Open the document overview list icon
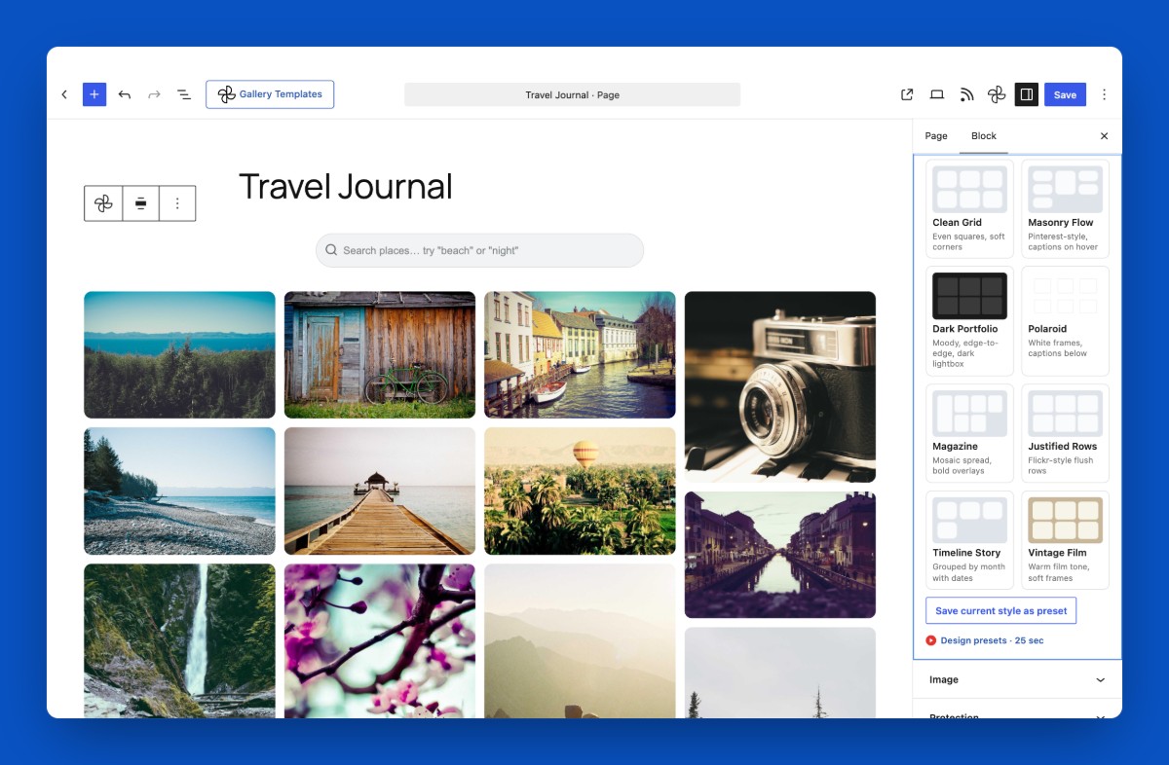 (183, 94)
